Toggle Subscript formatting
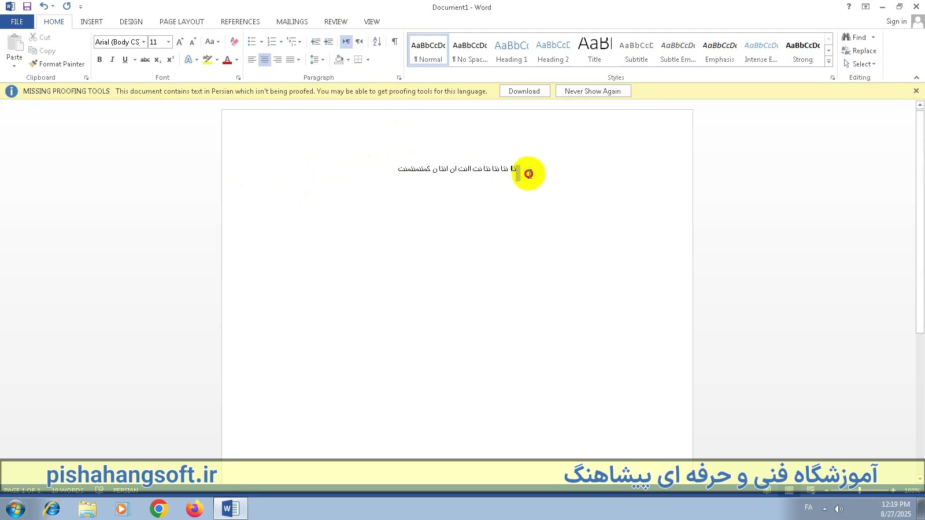This screenshot has height=520, width=925. coord(158,60)
